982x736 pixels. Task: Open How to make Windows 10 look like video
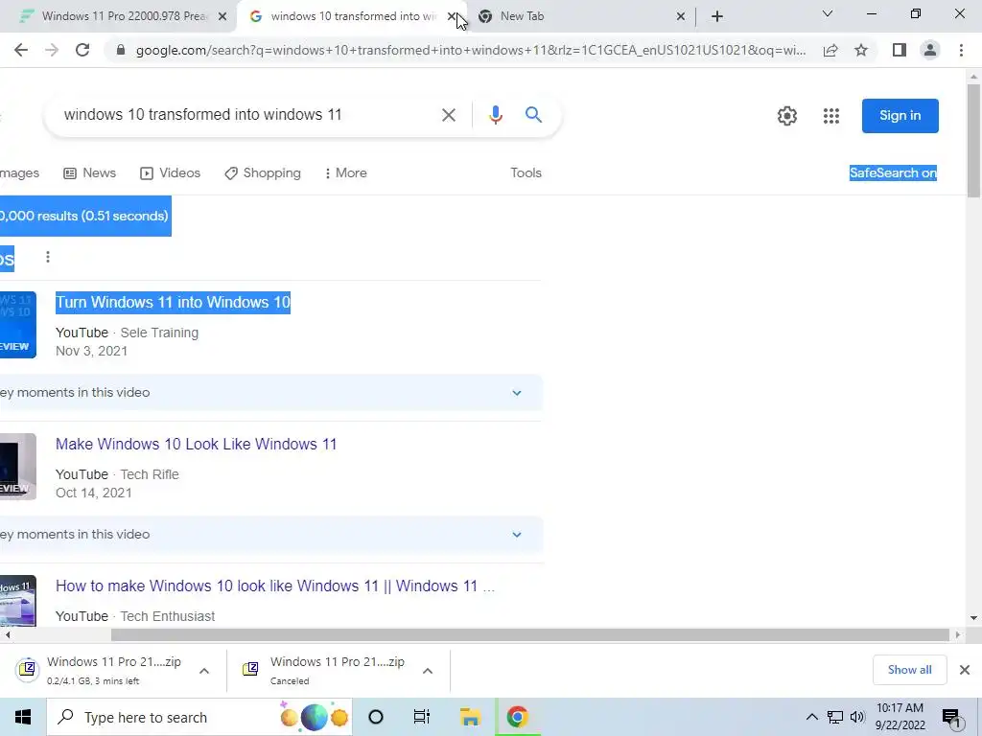click(275, 586)
